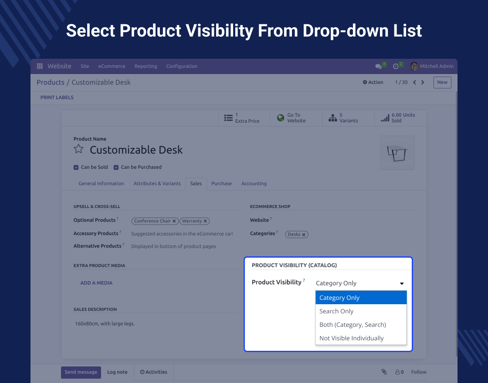
Task: Switch to Accounting tab
Action: 254,183
